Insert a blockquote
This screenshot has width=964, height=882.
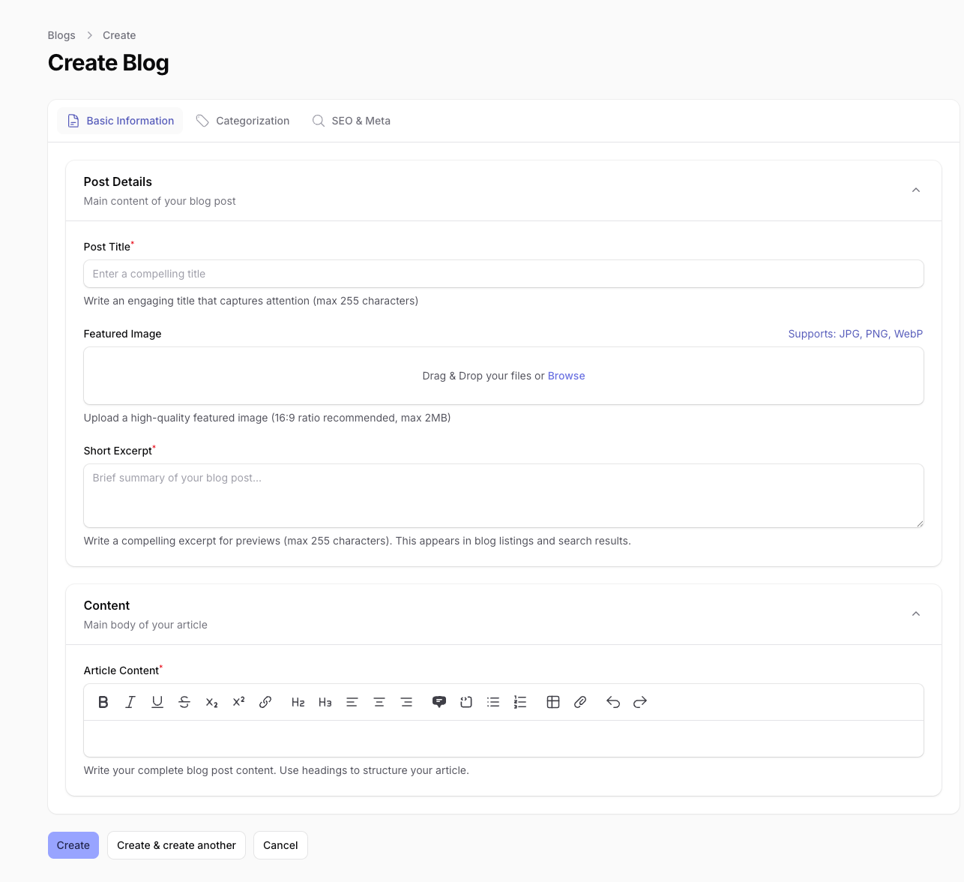[439, 702]
